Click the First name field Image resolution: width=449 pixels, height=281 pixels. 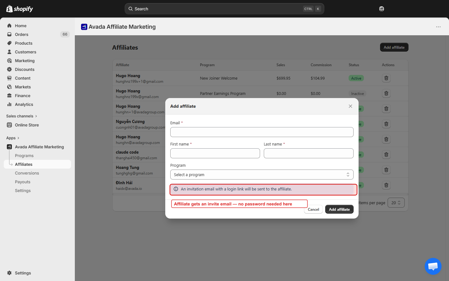215,153
